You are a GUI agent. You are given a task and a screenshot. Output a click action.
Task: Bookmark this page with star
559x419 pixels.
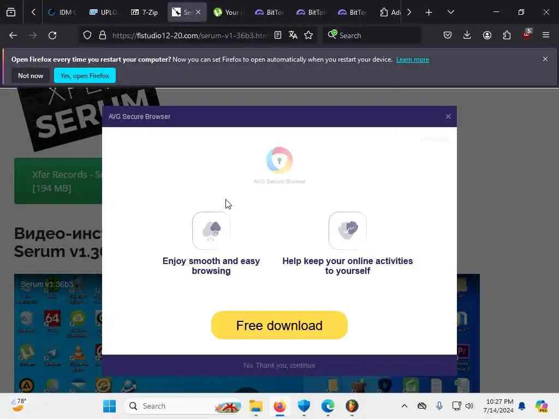(308, 35)
